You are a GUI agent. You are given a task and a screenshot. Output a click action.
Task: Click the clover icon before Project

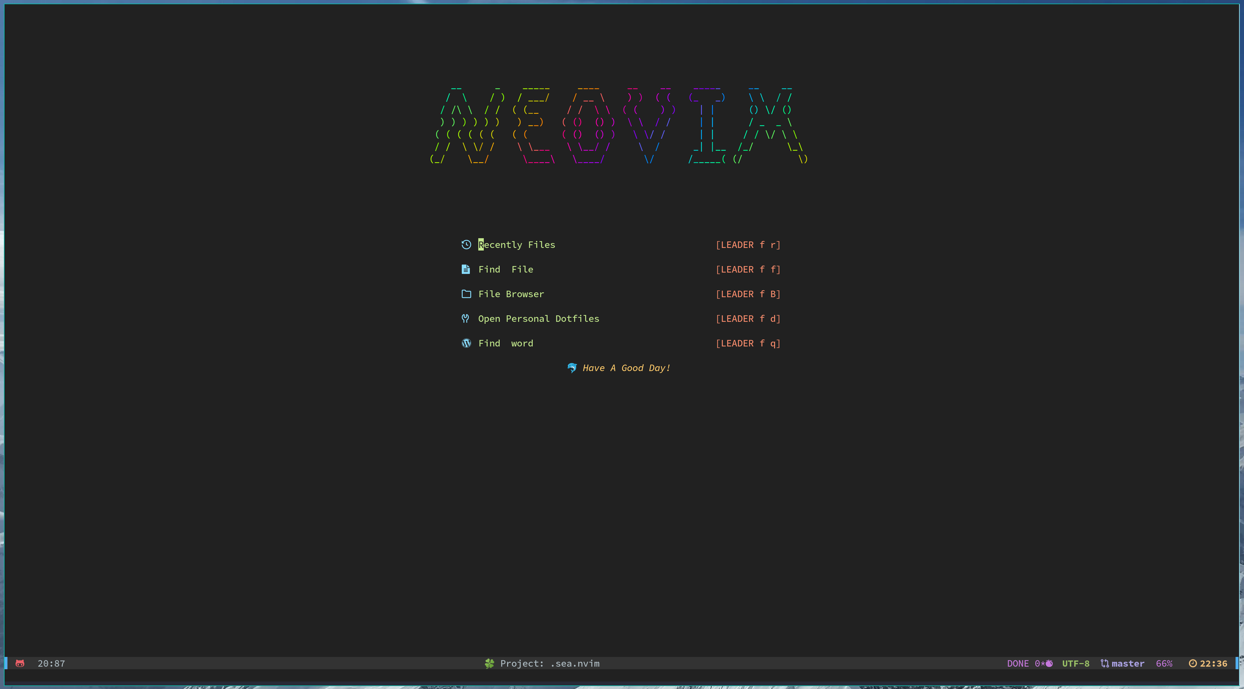coord(489,663)
